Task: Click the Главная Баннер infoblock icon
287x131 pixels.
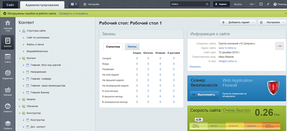Action: 28,93
